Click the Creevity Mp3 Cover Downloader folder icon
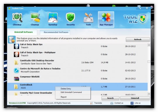158x112 pixels. pyautogui.click(x=16, y=94)
